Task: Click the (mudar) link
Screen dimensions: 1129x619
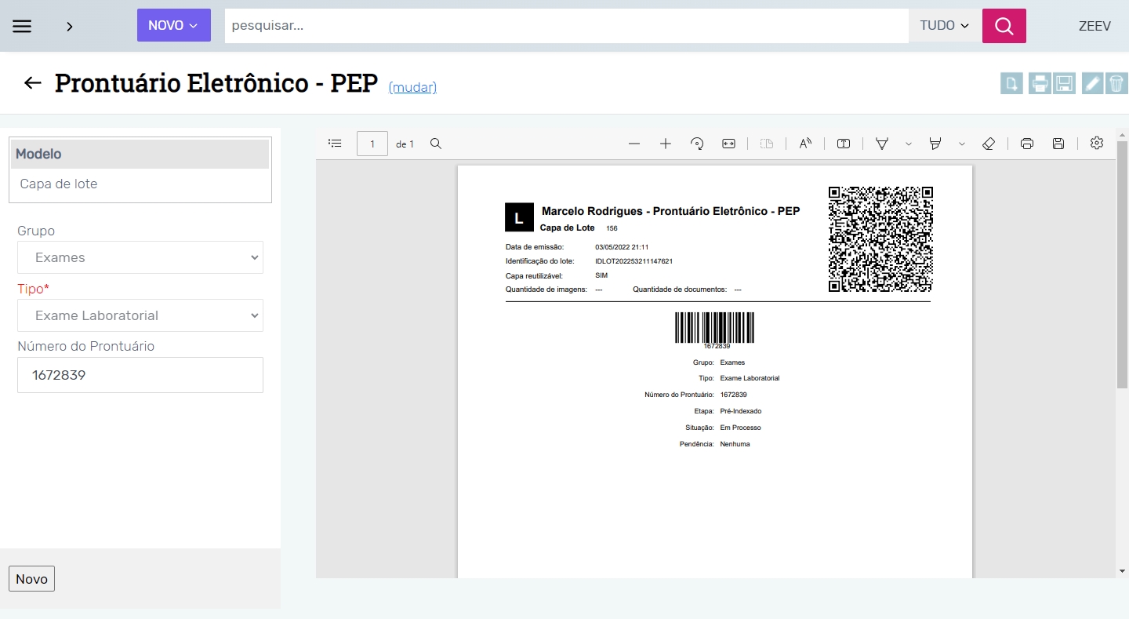Action: [412, 87]
